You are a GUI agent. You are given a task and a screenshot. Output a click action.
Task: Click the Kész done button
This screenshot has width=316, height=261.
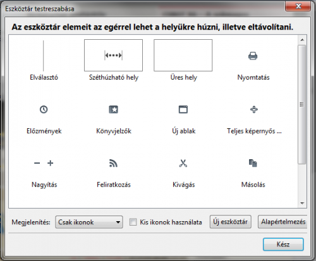click(x=283, y=245)
